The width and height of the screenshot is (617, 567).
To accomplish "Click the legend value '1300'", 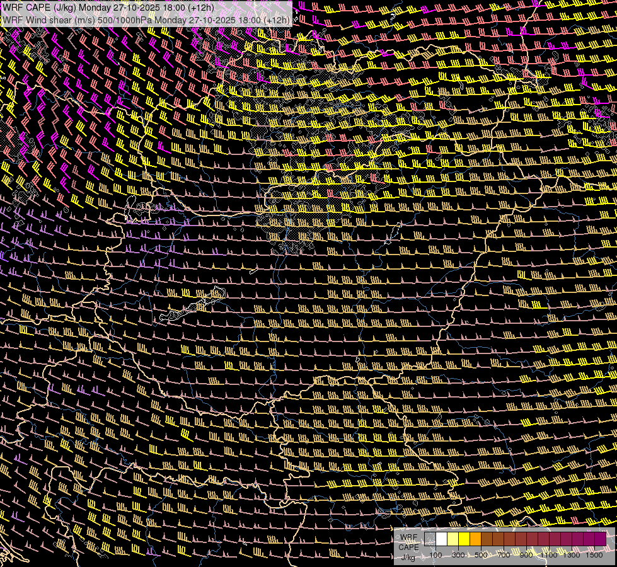I will pos(572,555).
